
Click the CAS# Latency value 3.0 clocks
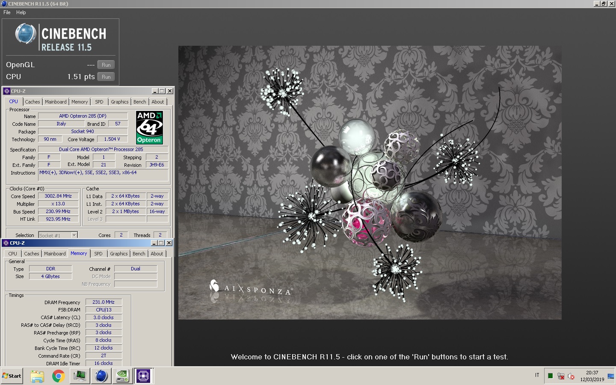point(104,317)
